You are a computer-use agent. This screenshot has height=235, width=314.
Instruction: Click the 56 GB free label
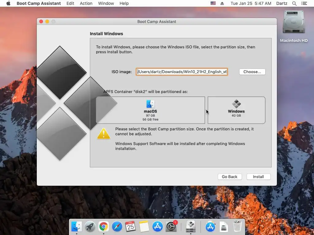[150, 120]
